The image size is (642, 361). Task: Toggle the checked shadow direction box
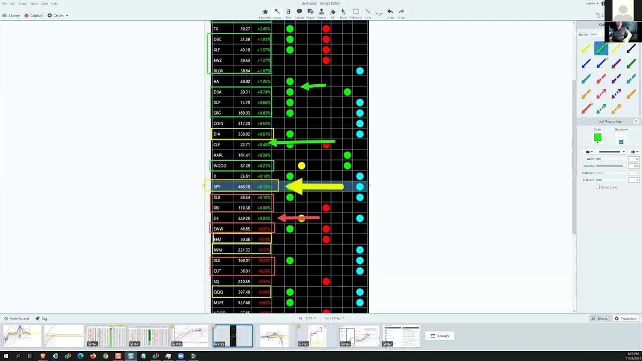621,142
